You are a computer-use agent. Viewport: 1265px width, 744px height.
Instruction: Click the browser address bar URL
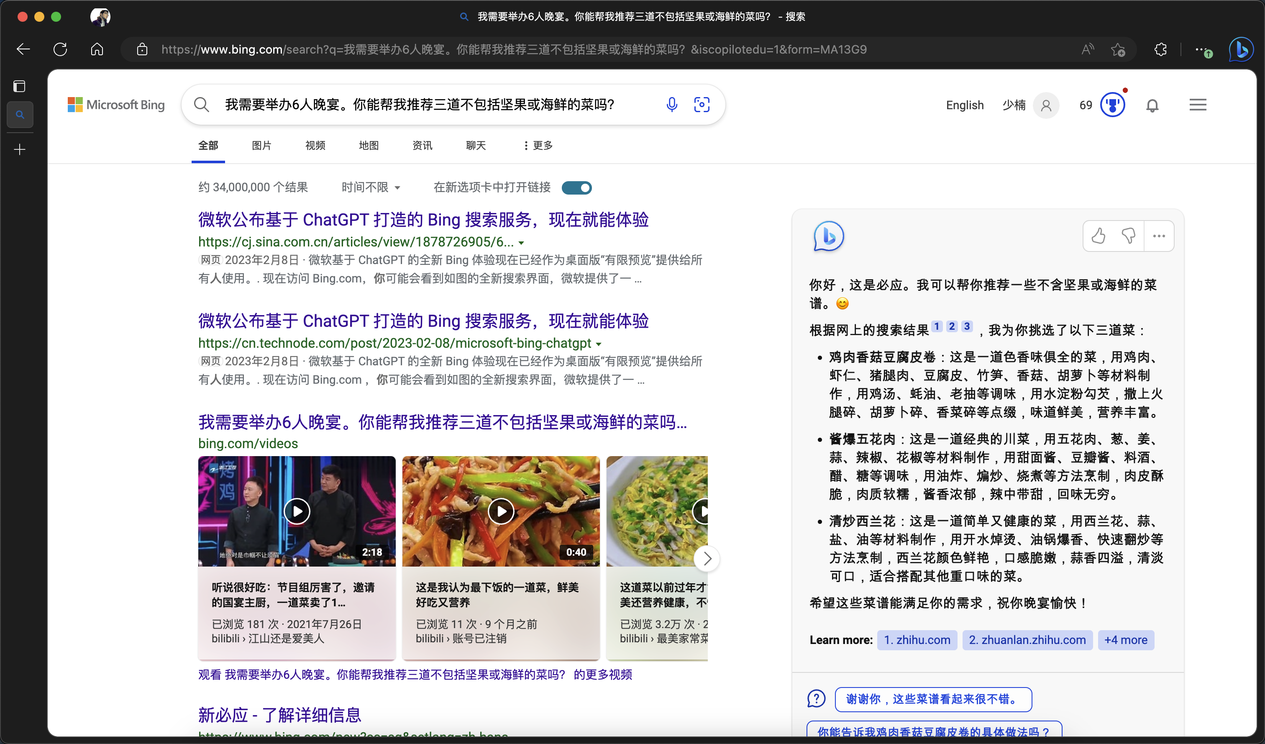[514, 49]
